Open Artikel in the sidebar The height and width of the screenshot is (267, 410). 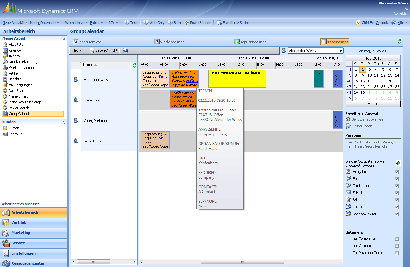click(13, 73)
